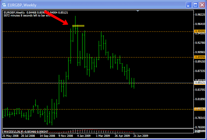
Task: Click the 0.96410 price scale value
Action: 200,24
